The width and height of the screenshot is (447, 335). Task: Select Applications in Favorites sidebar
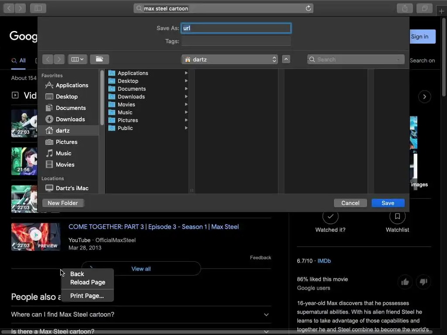[68, 85]
